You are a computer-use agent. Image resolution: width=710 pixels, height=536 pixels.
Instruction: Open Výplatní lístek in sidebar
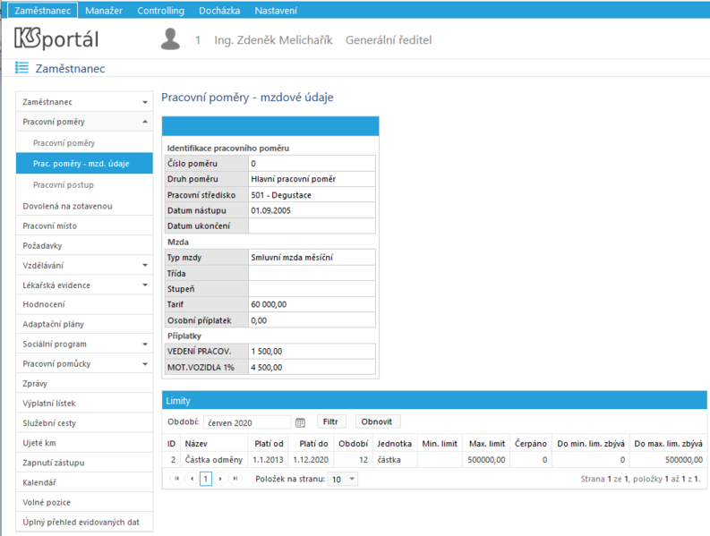tap(85, 403)
